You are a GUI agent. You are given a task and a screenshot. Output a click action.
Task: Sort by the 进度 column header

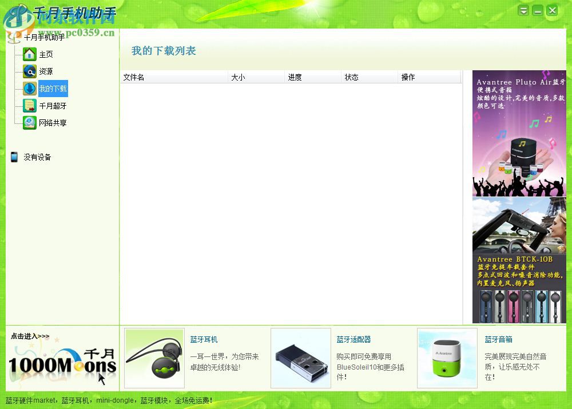pos(313,77)
